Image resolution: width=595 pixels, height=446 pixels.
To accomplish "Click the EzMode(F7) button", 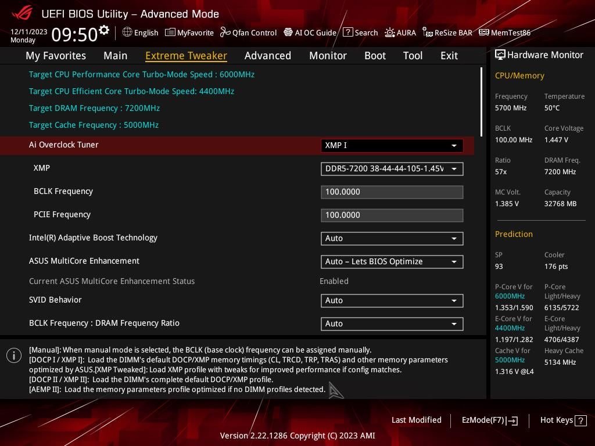I will [x=489, y=420].
